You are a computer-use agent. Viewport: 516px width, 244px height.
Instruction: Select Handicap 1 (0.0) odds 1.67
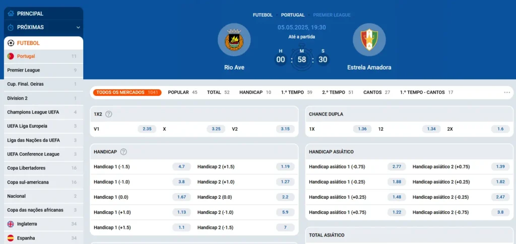(x=181, y=197)
